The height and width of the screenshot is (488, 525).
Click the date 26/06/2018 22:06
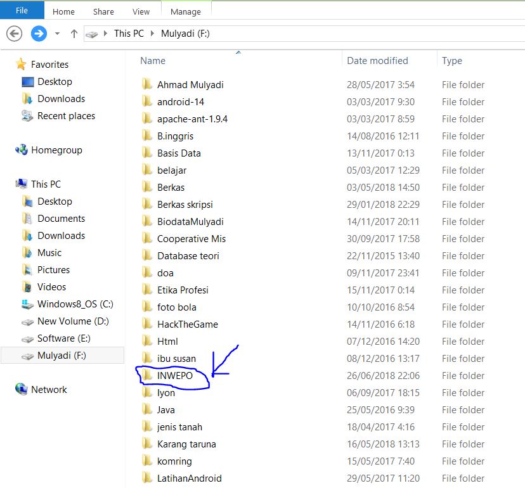tap(383, 376)
